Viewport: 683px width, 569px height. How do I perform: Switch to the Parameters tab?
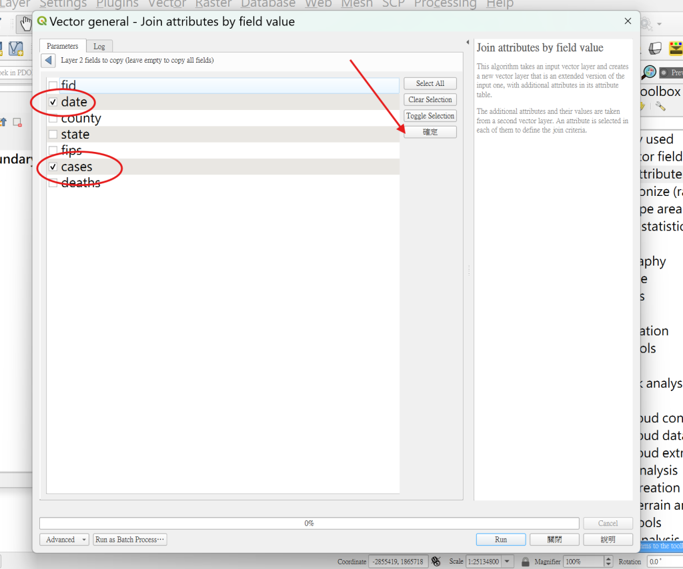pos(62,46)
